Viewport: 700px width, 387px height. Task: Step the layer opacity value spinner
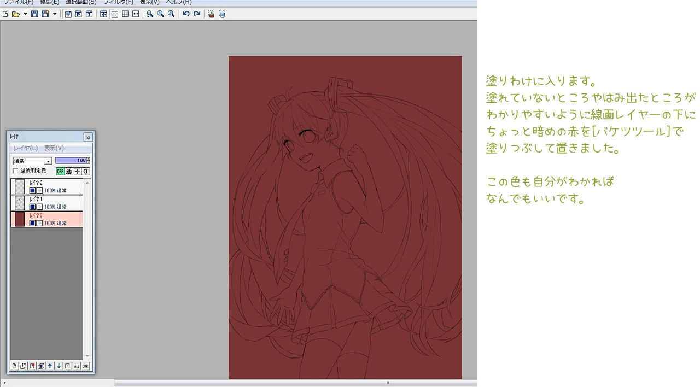(89, 160)
